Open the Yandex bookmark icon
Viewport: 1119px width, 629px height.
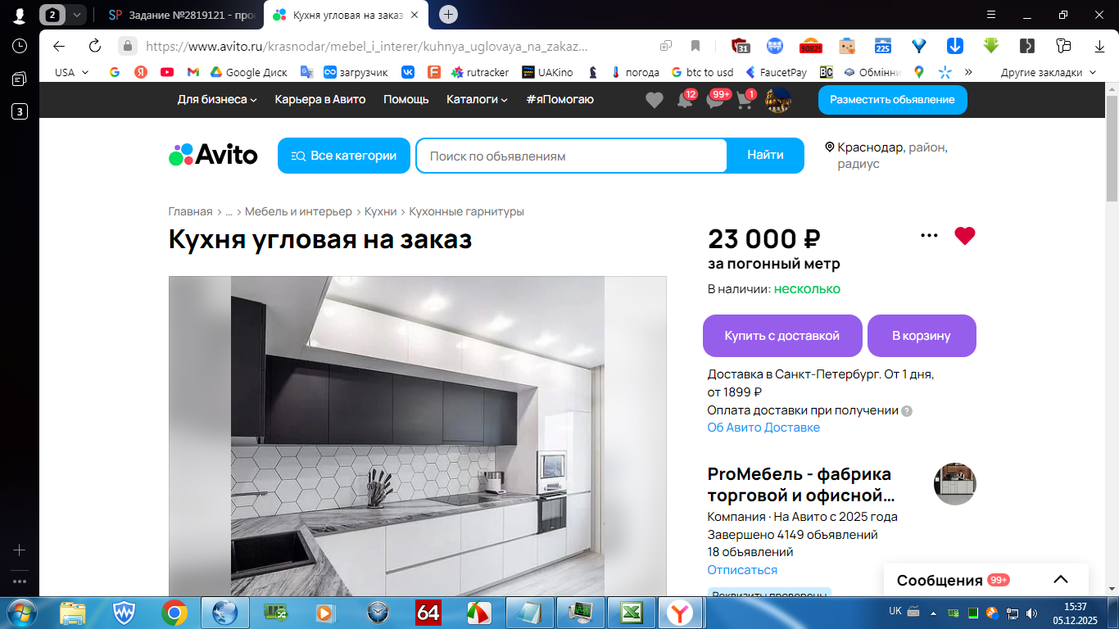(141, 72)
